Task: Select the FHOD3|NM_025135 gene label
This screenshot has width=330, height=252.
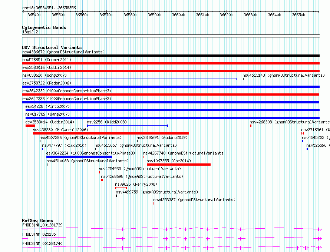Action: point(39,234)
